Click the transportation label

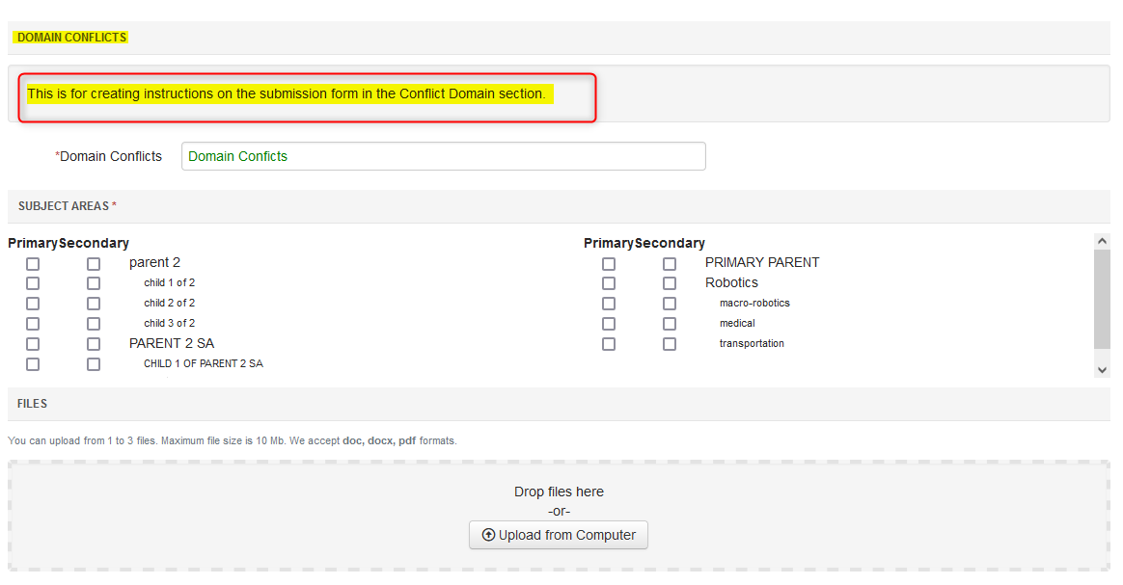[x=752, y=343]
